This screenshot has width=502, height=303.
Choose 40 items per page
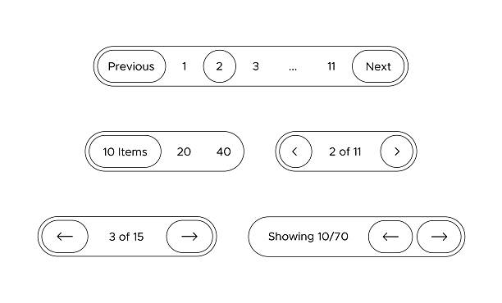pyautogui.click(x=223, y=151)
